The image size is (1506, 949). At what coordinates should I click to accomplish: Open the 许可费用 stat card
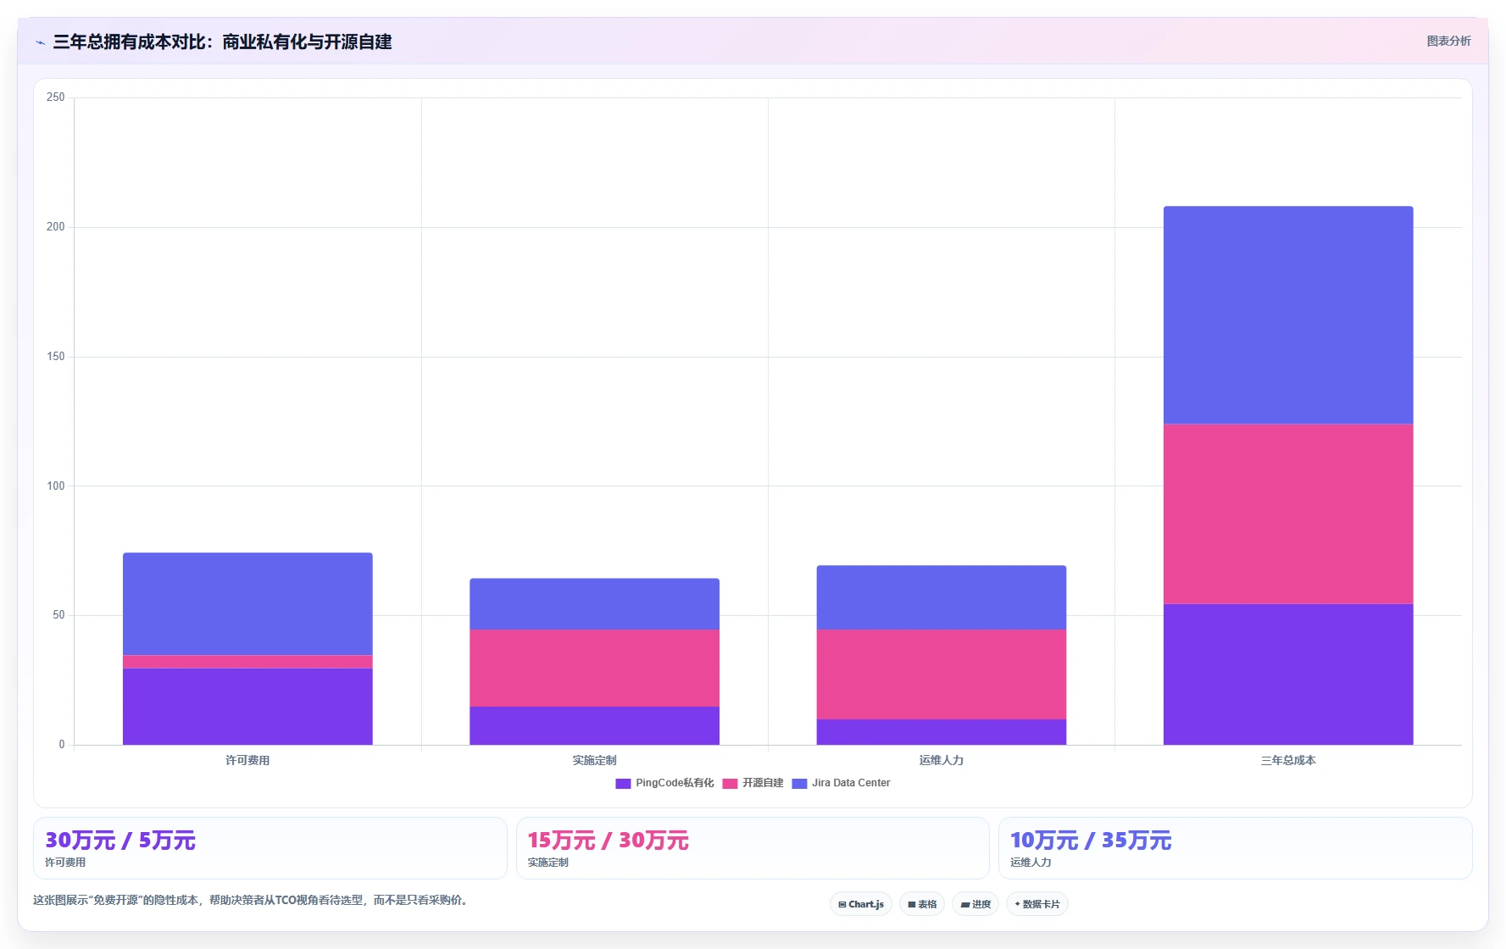tap(270, 848)
